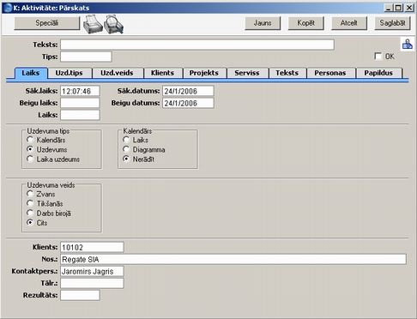Switch to the Laiks tab
The image size is (417, 319).
[31, 73]
